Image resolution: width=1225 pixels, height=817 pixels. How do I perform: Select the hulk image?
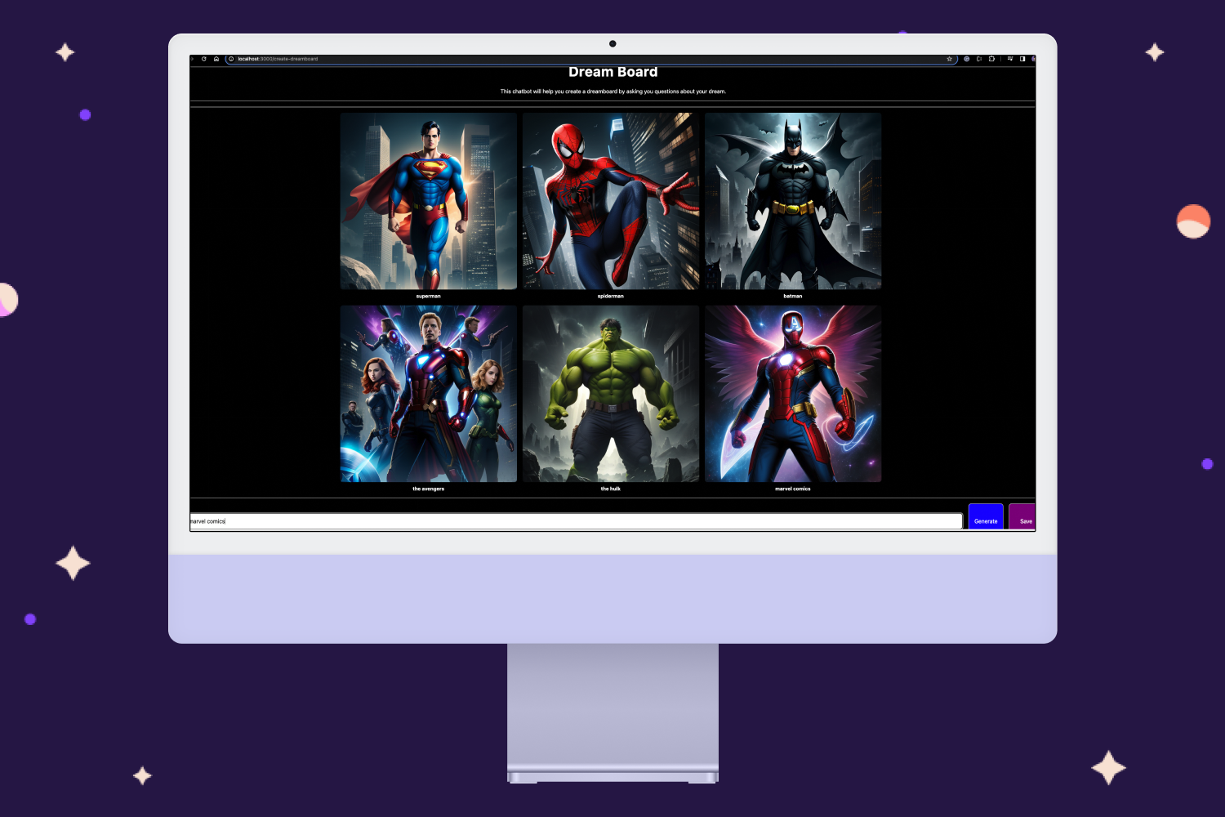(611, 394)
